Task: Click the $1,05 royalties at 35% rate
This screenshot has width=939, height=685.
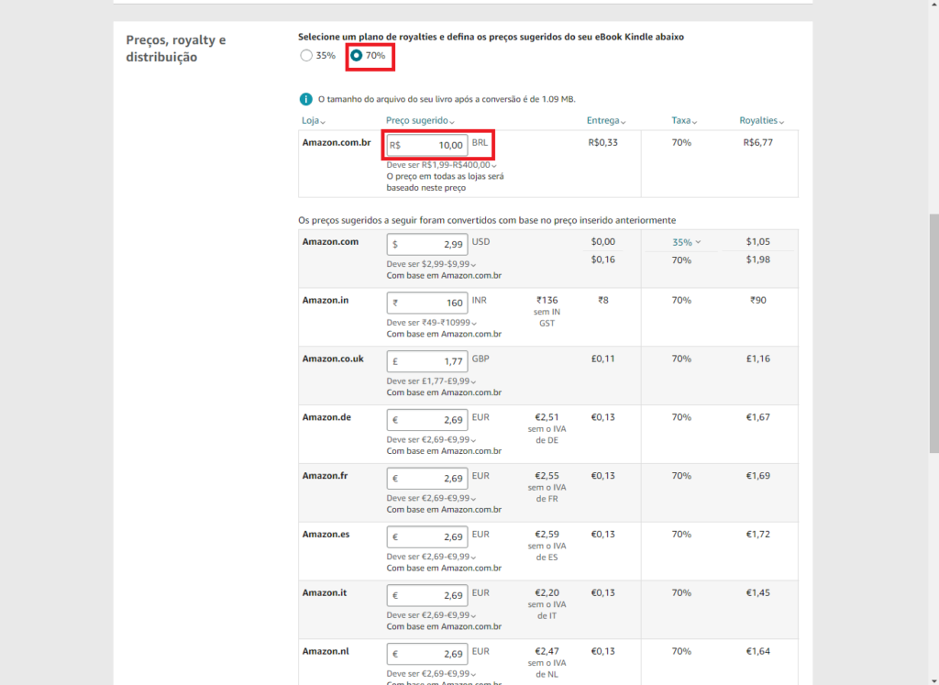Action: 758,242
